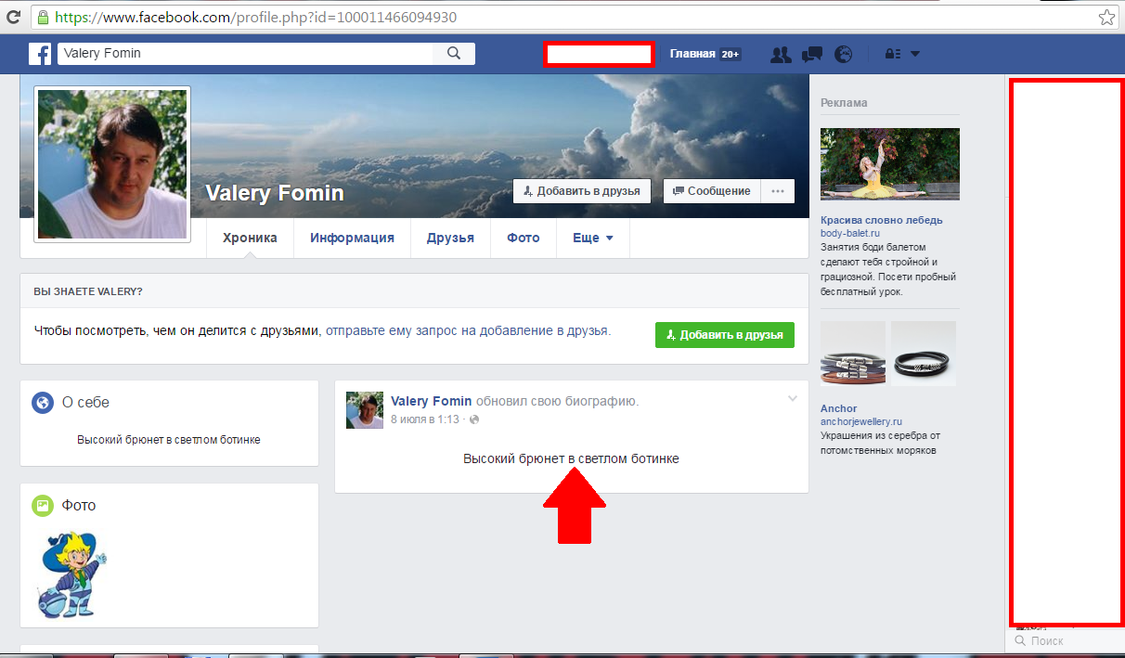Expand the account dropdown arrow
The width and height of the screenshot is (1125, 658).
tap(915, 54)
